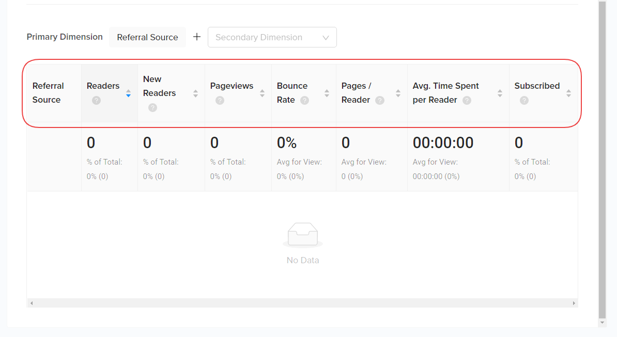Toggle sort arrows on Pageviews column
Screen dimensions: 617x337
coord(262,93)
